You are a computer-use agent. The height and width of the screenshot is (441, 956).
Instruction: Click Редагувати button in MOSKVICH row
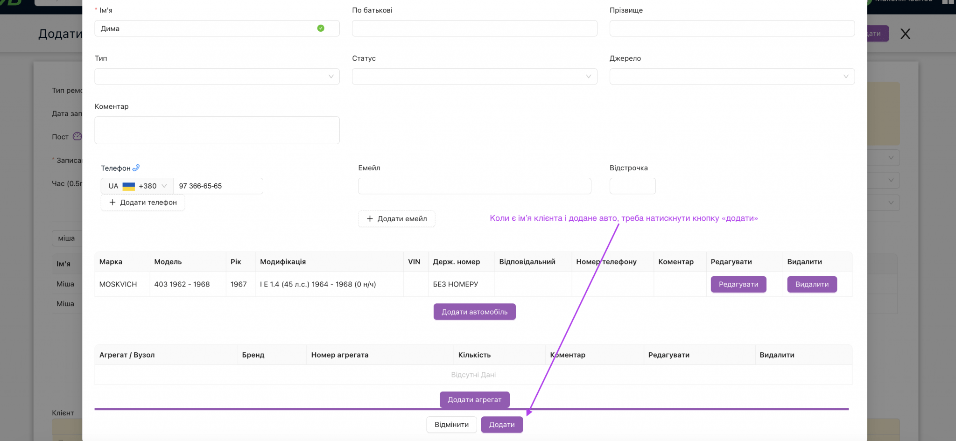click(738, 284)
